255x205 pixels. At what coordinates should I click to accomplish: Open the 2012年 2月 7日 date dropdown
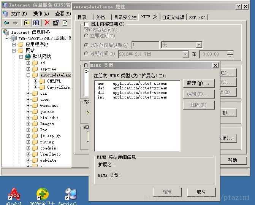[185, 54]
